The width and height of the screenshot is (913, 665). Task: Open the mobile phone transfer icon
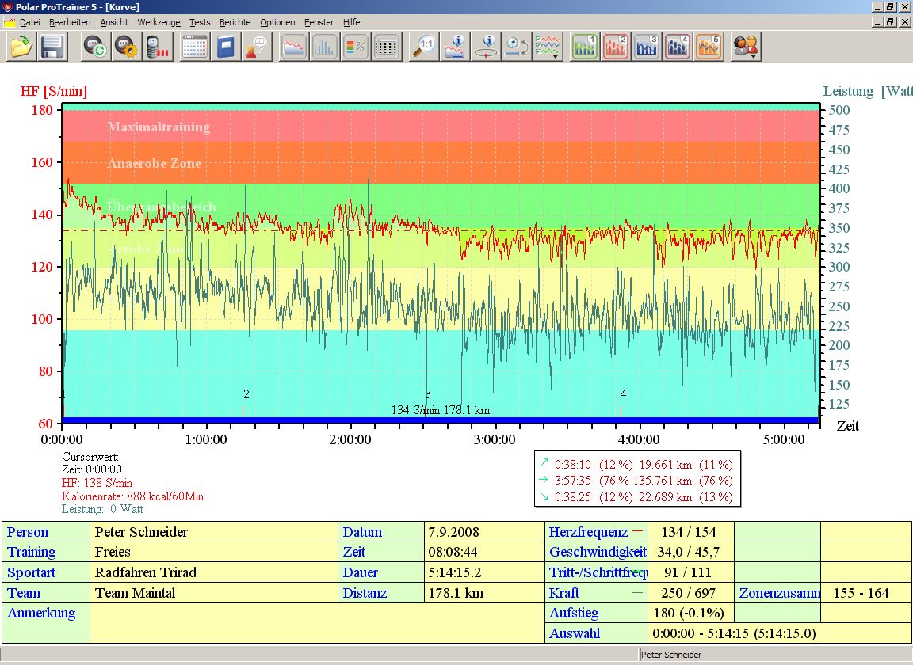(x=158, y=47)
